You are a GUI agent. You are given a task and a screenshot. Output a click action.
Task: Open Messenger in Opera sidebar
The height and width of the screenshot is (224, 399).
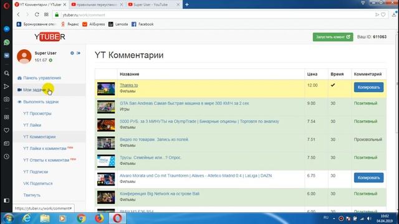coord(7,29)
